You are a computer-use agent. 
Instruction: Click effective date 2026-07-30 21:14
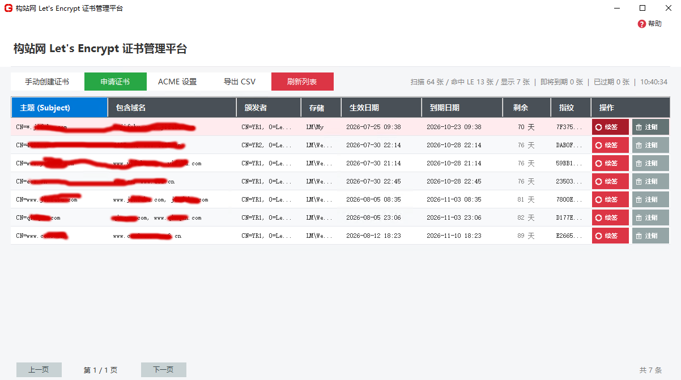click(x=373, y=163)
